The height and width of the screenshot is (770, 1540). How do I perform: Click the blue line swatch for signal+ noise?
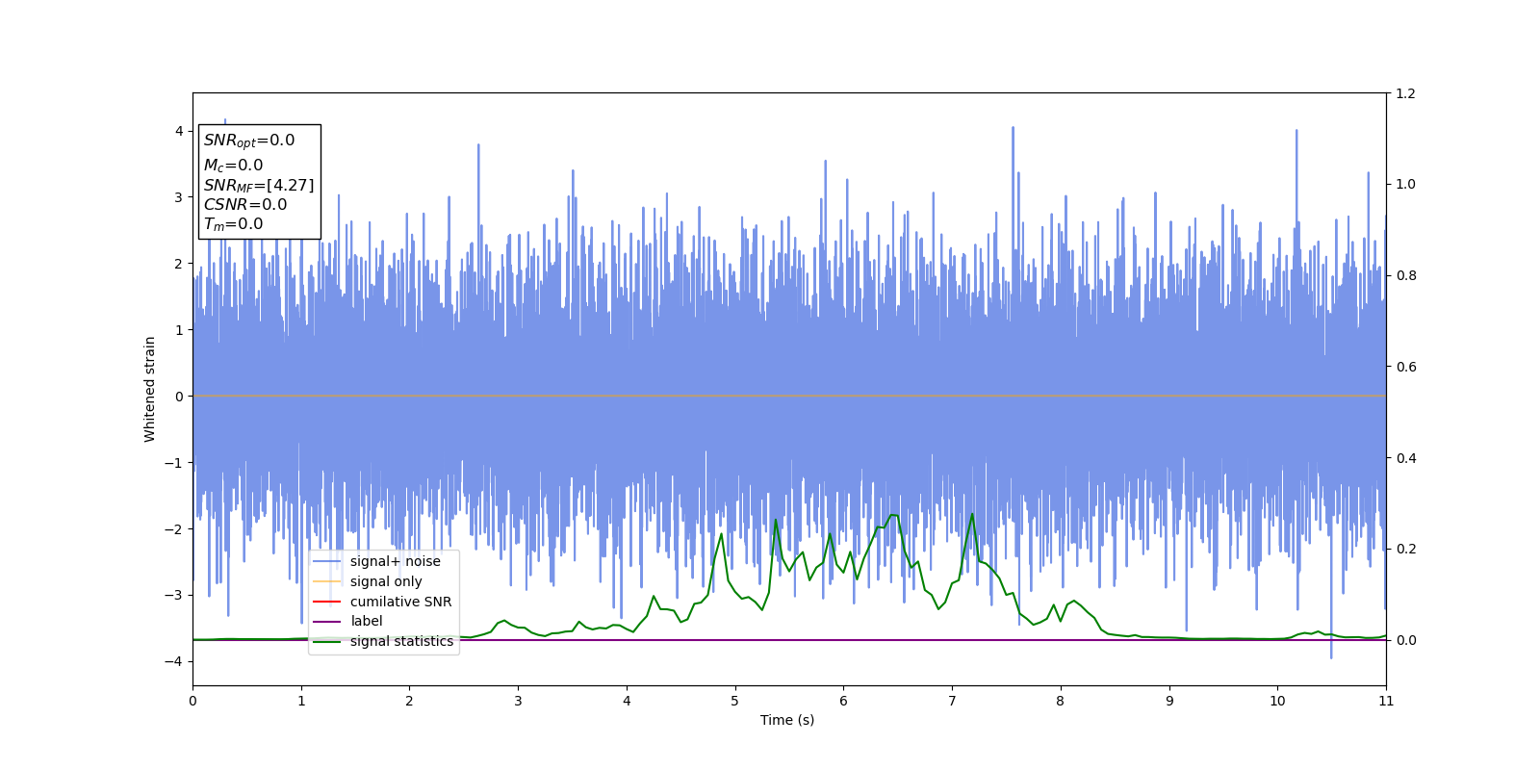click(327, 561)
